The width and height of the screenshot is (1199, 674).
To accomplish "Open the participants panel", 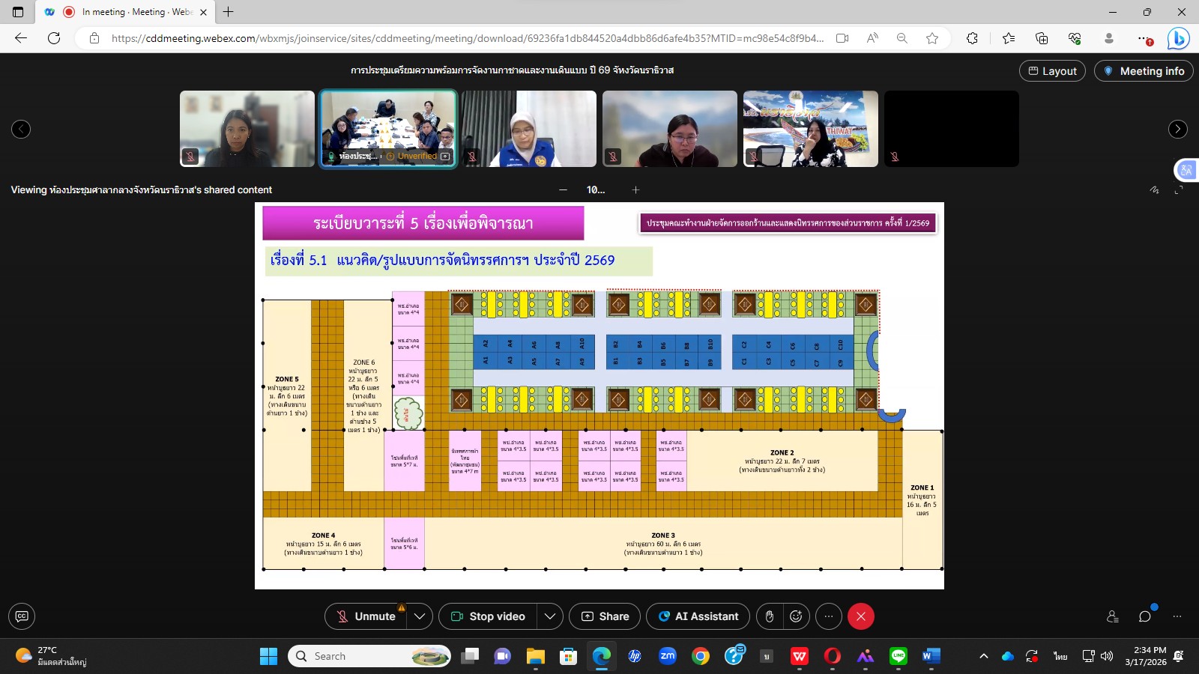I will pos(1113,616).
